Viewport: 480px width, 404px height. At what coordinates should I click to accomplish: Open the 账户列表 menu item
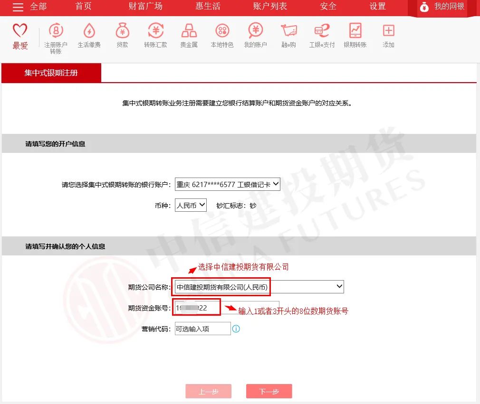click(x=269, y=6)
